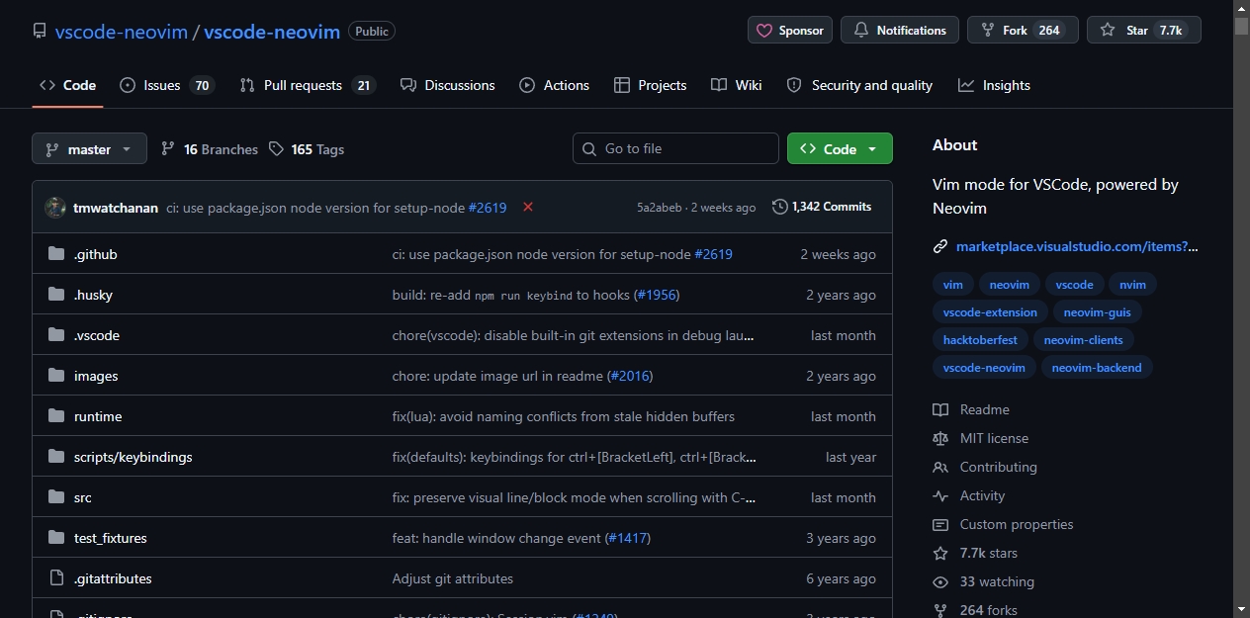
Task: Open the .github folder
Action: coord(96,254)
